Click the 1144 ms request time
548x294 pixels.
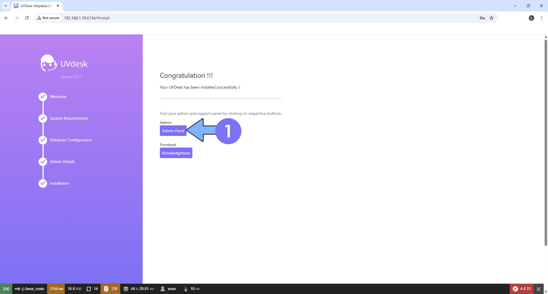click(56, 289)
